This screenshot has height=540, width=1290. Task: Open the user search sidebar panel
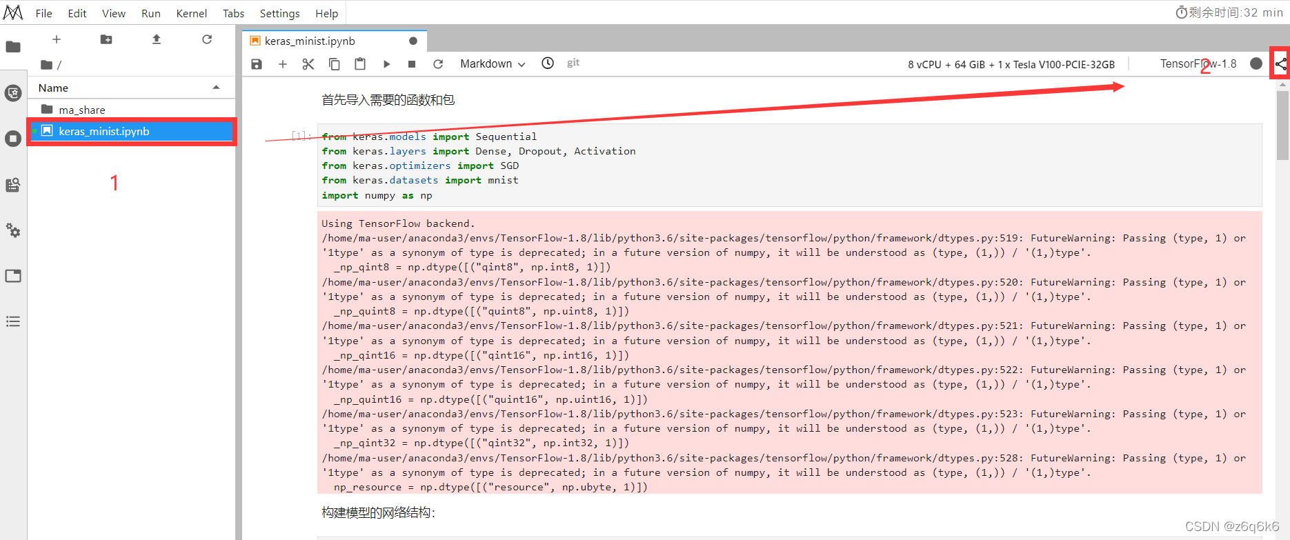(x=13, y=185)
